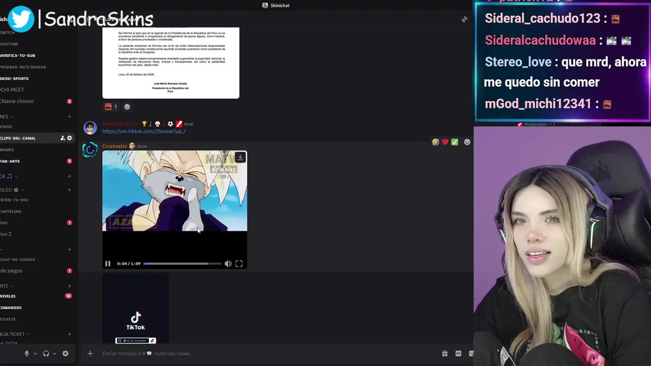Add channel to category above chat-de-juegos
Viewport: 651px width, 366px height.
tap(70, 249)
